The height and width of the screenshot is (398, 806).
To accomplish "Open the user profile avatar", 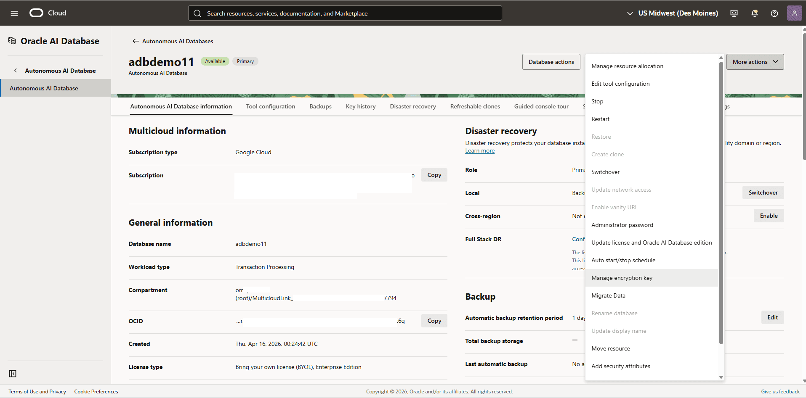I will [794, 13].
